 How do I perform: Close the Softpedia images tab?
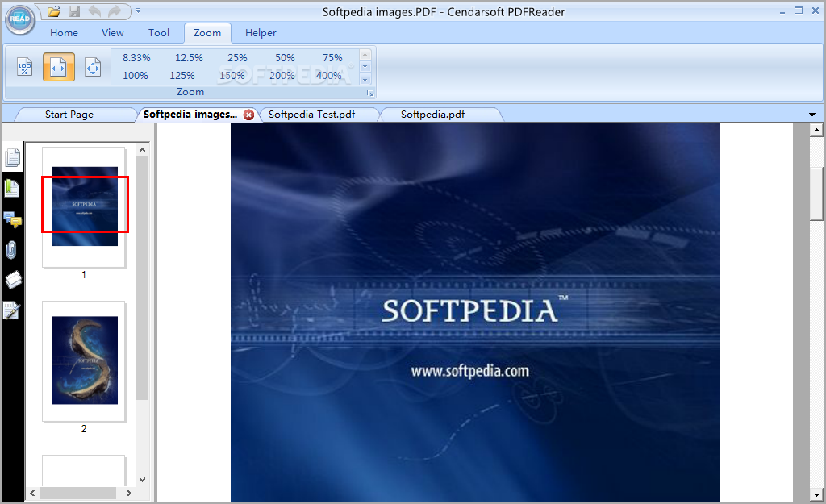[x=248, y=115]
